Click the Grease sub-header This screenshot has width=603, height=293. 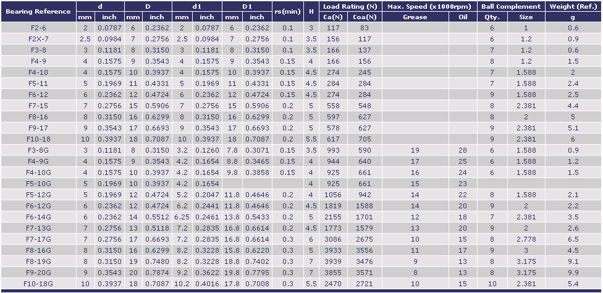(x=415, y=17)
